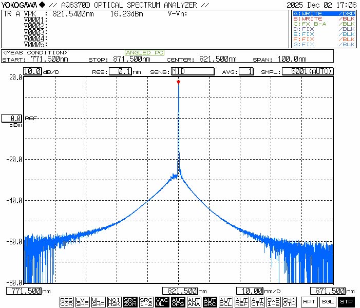Click the RES COR status indicator
Viewport: 360px width, 308px height.
(66, 302)
